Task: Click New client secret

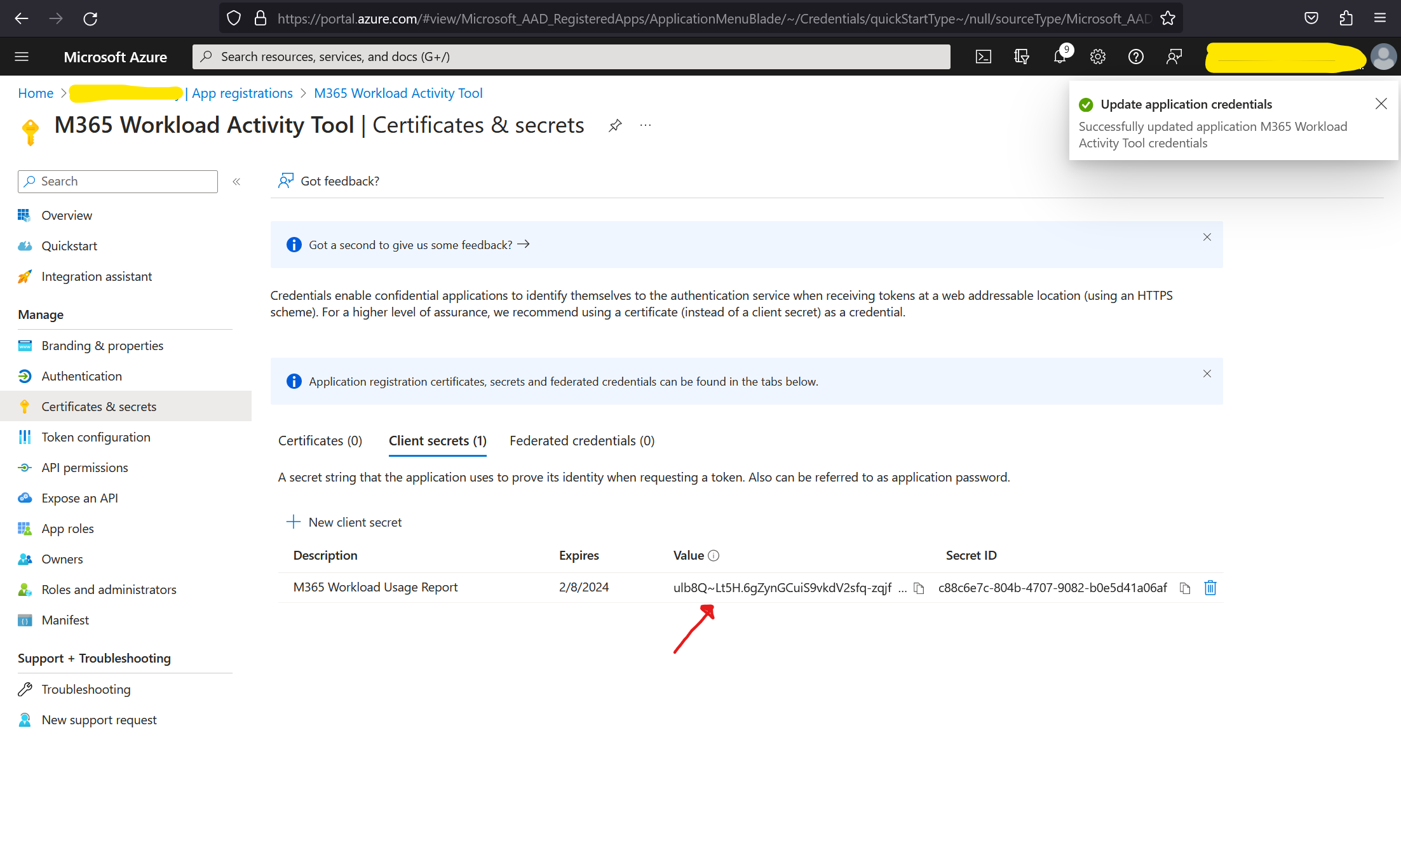Action: point(344,522)
